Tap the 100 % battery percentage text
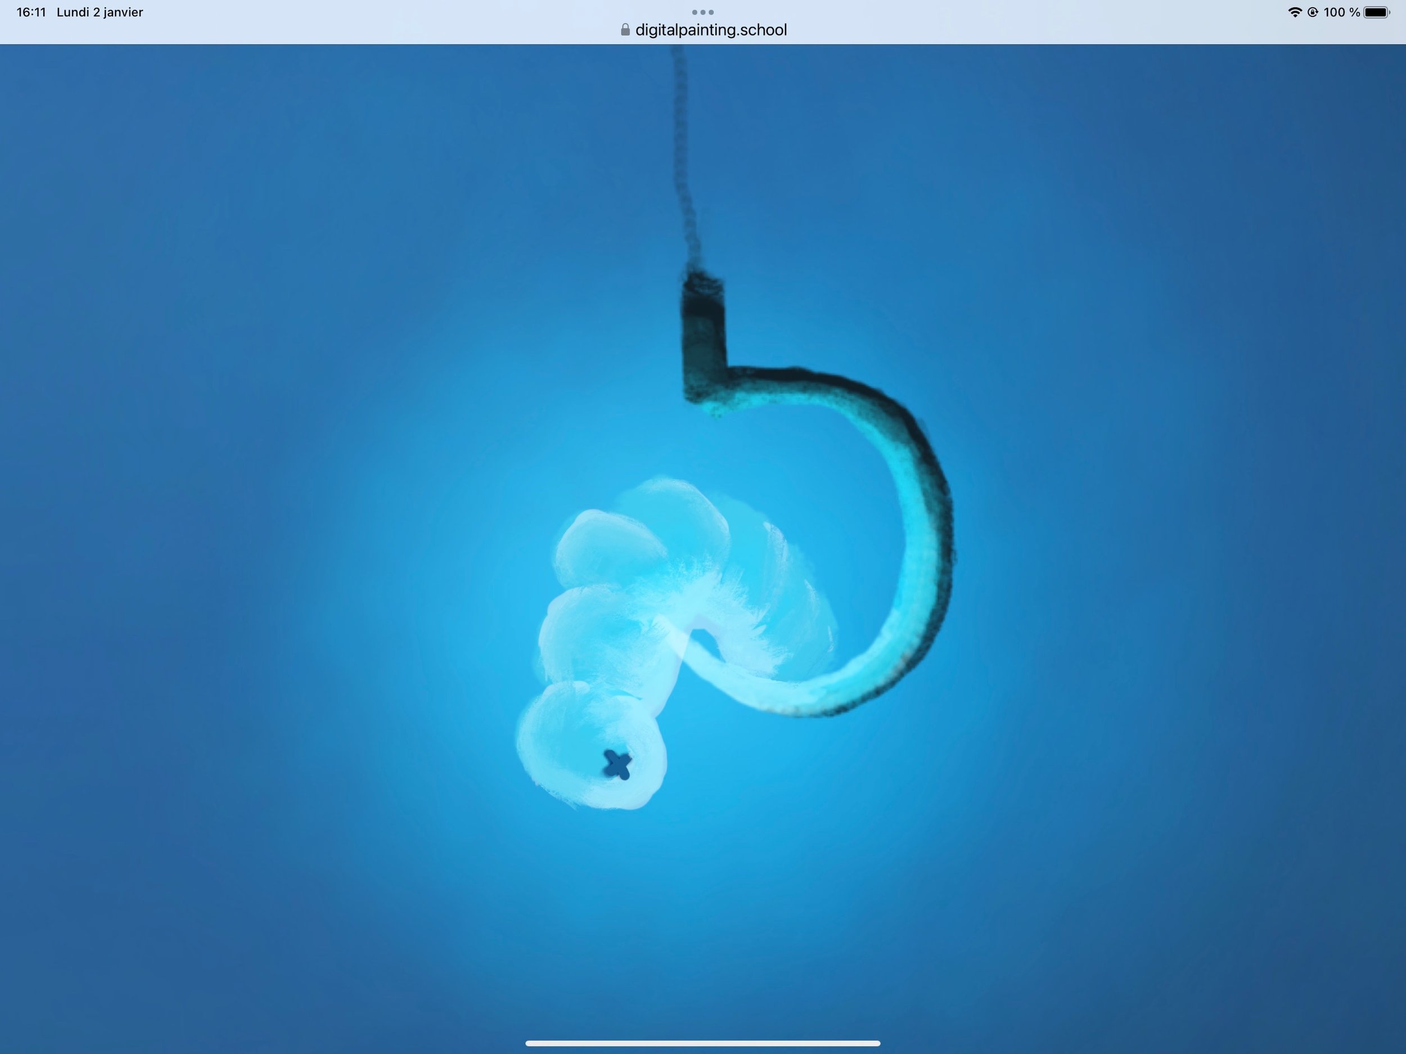Screen dimensions: 1406x1054 pyautogui.click(x=1341, y=12)
